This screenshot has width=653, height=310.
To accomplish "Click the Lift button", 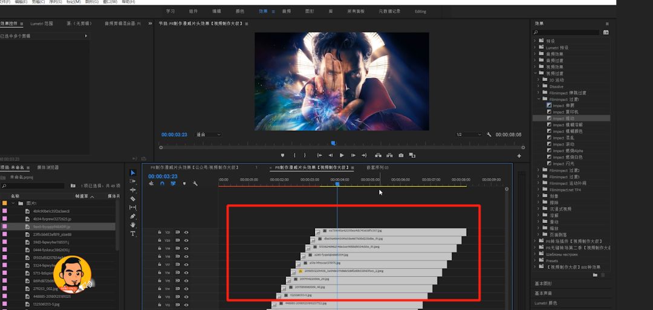I will 378,155.
